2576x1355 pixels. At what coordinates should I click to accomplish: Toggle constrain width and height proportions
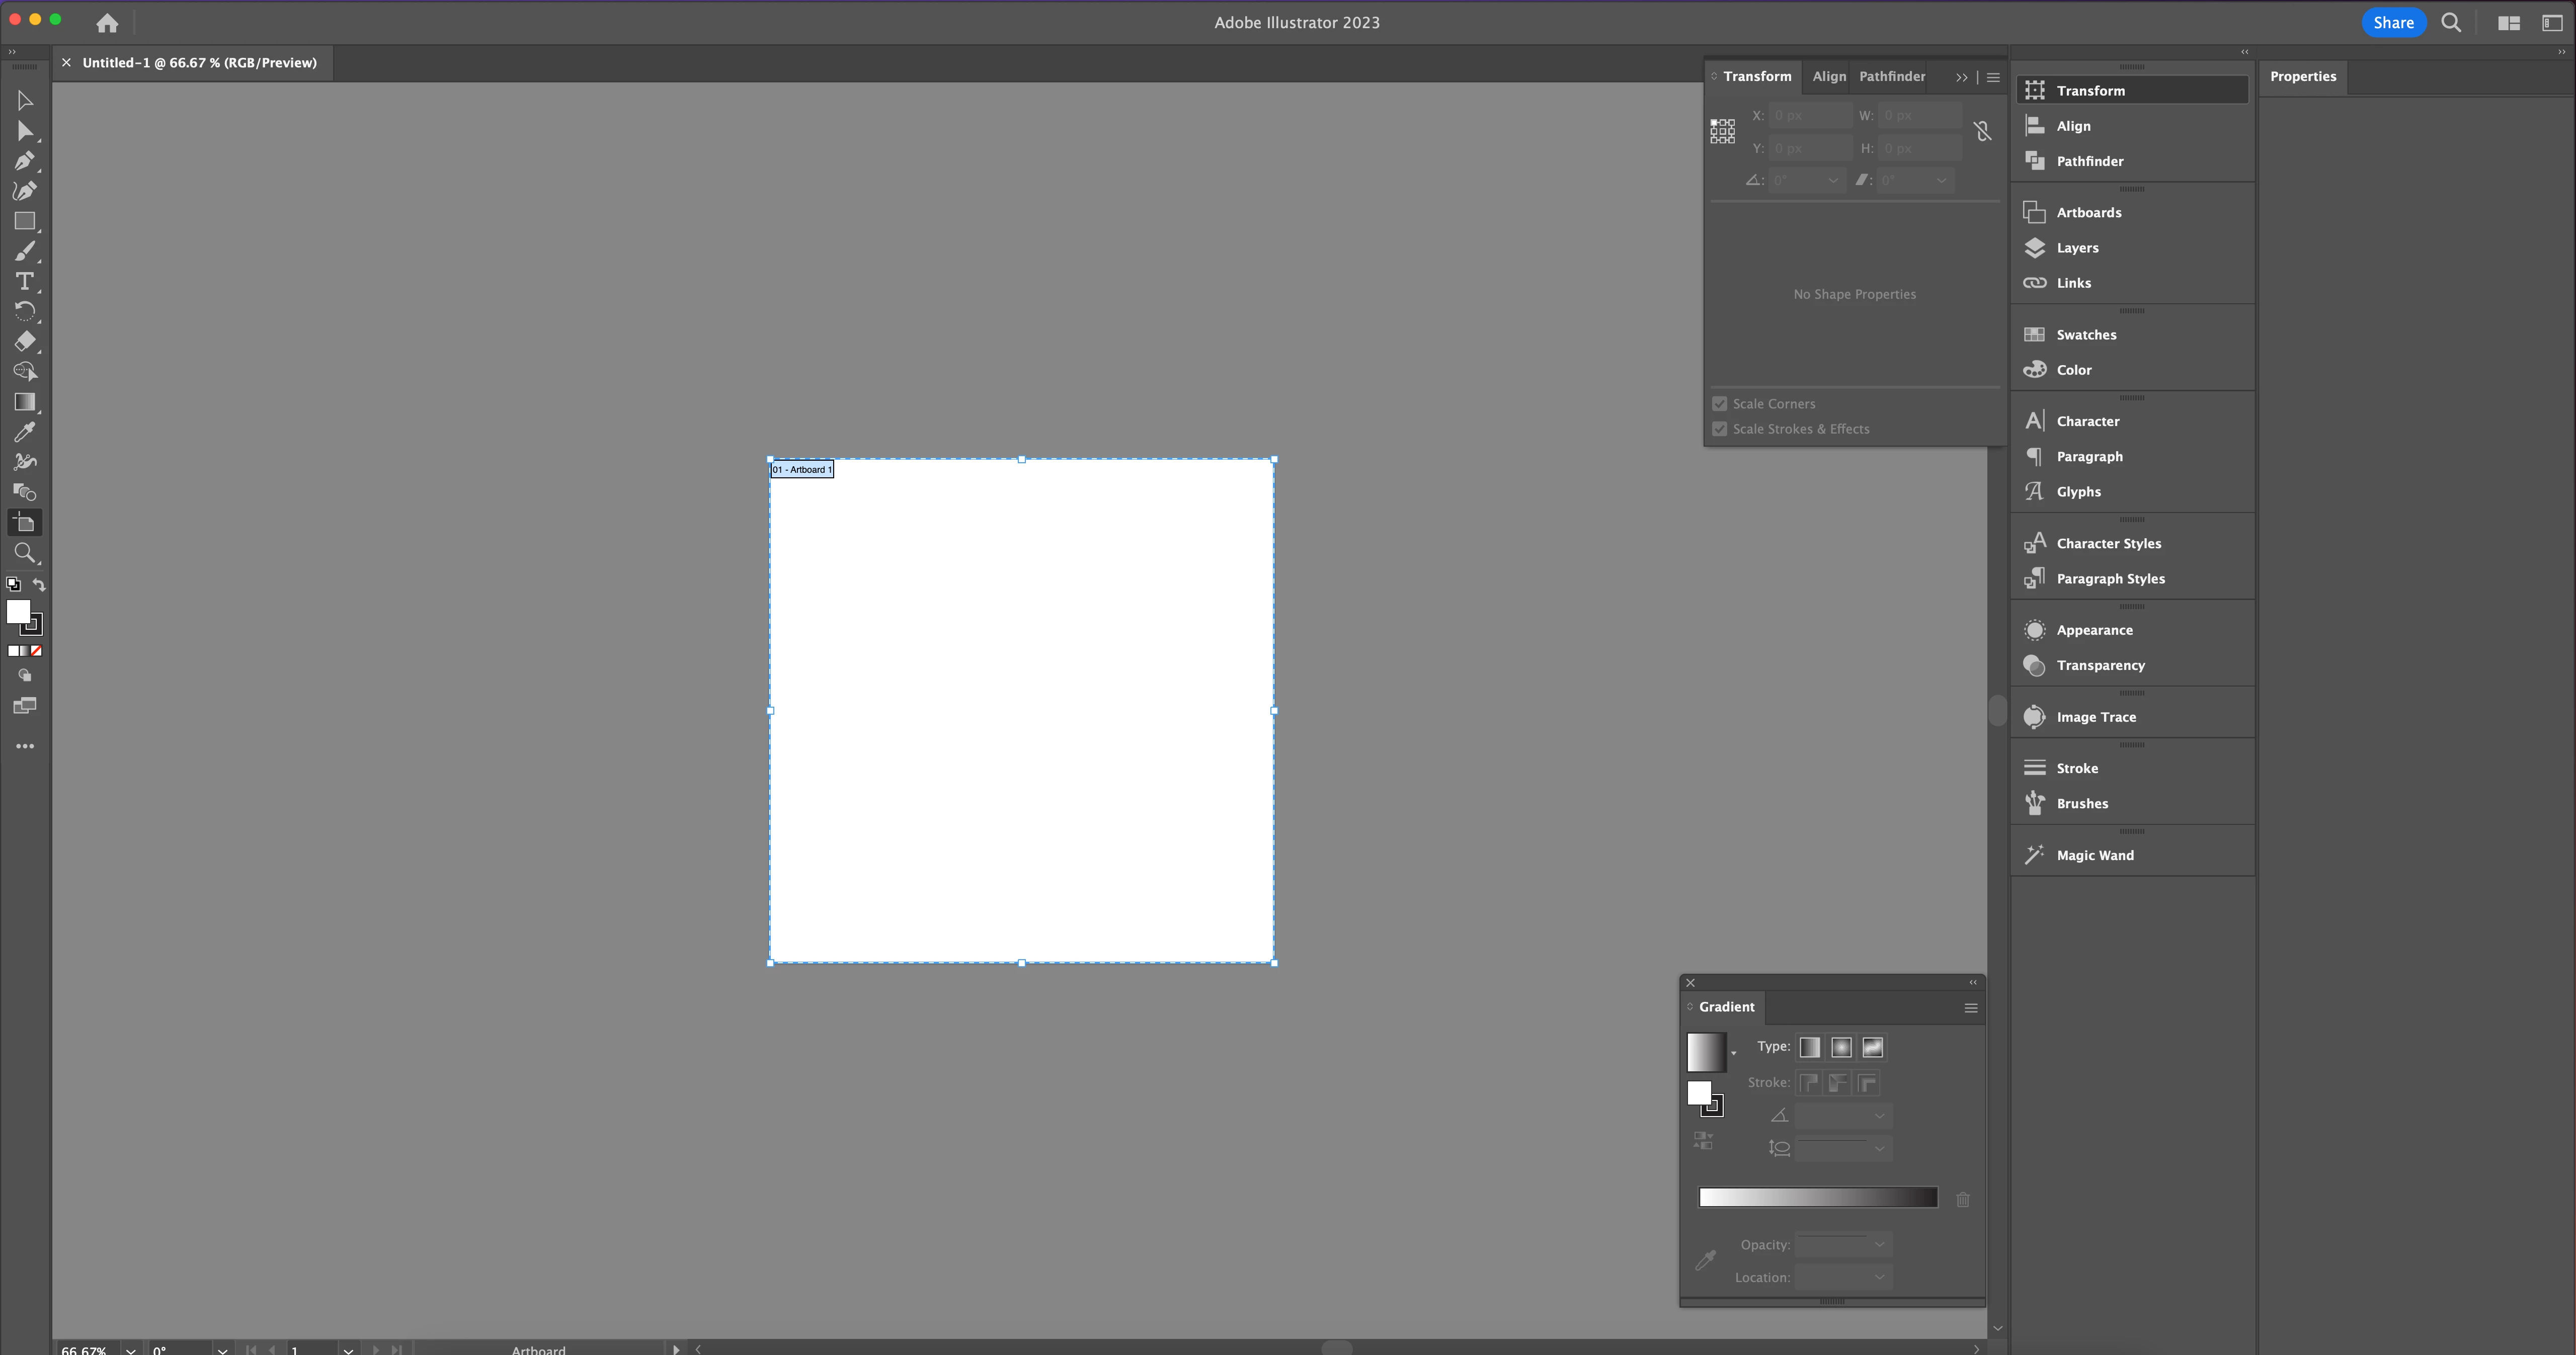tap(1982, 132)
